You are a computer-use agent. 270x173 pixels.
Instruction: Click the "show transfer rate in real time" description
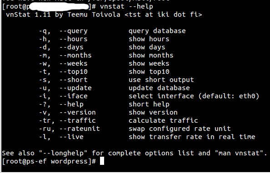point(192,137)
